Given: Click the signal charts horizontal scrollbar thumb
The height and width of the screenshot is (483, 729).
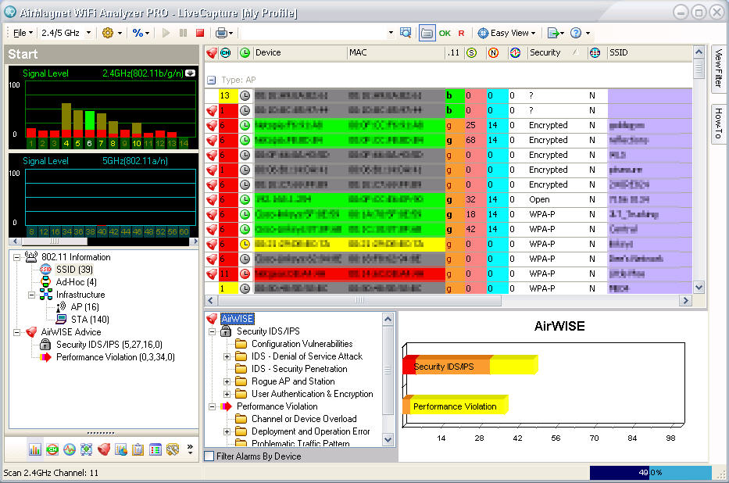Looking at the screenshot, I should tap(55, 241).
